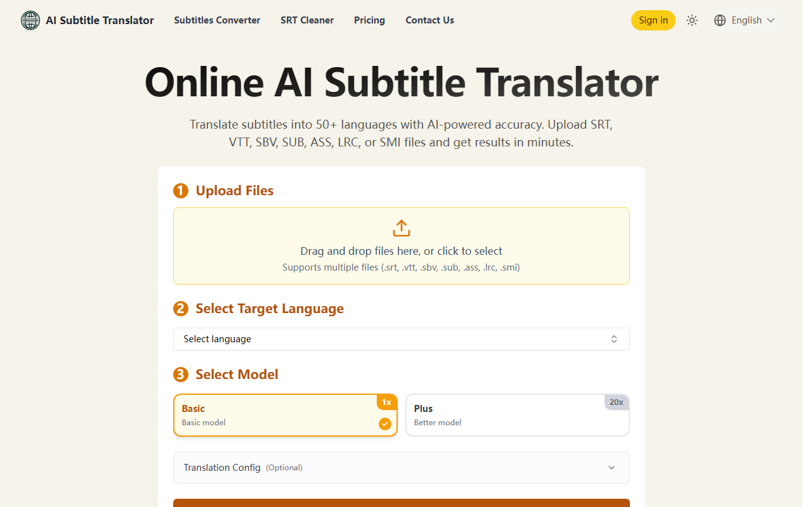This screenshot has height=507, width=812.
Task: Click the "(Optional)" label
Action: (x=284, y=468)
